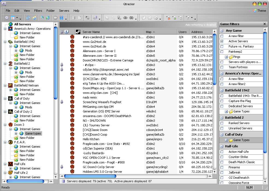Click the Half-Life lambda icon in tree
269x191 pixels.
11,164
